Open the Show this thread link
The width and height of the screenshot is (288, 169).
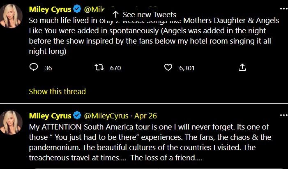57,91
